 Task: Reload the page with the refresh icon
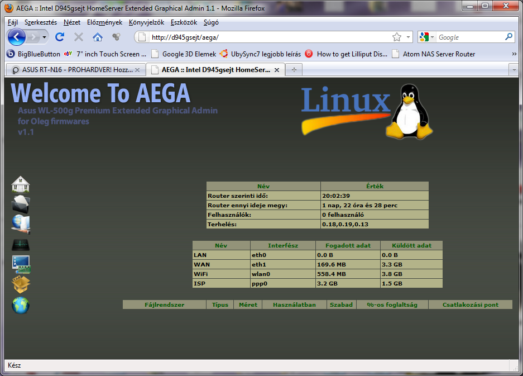pos(60,37)
